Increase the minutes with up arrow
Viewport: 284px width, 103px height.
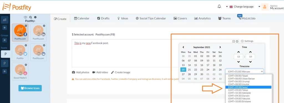pyautogui.click(x=250, y=52)
